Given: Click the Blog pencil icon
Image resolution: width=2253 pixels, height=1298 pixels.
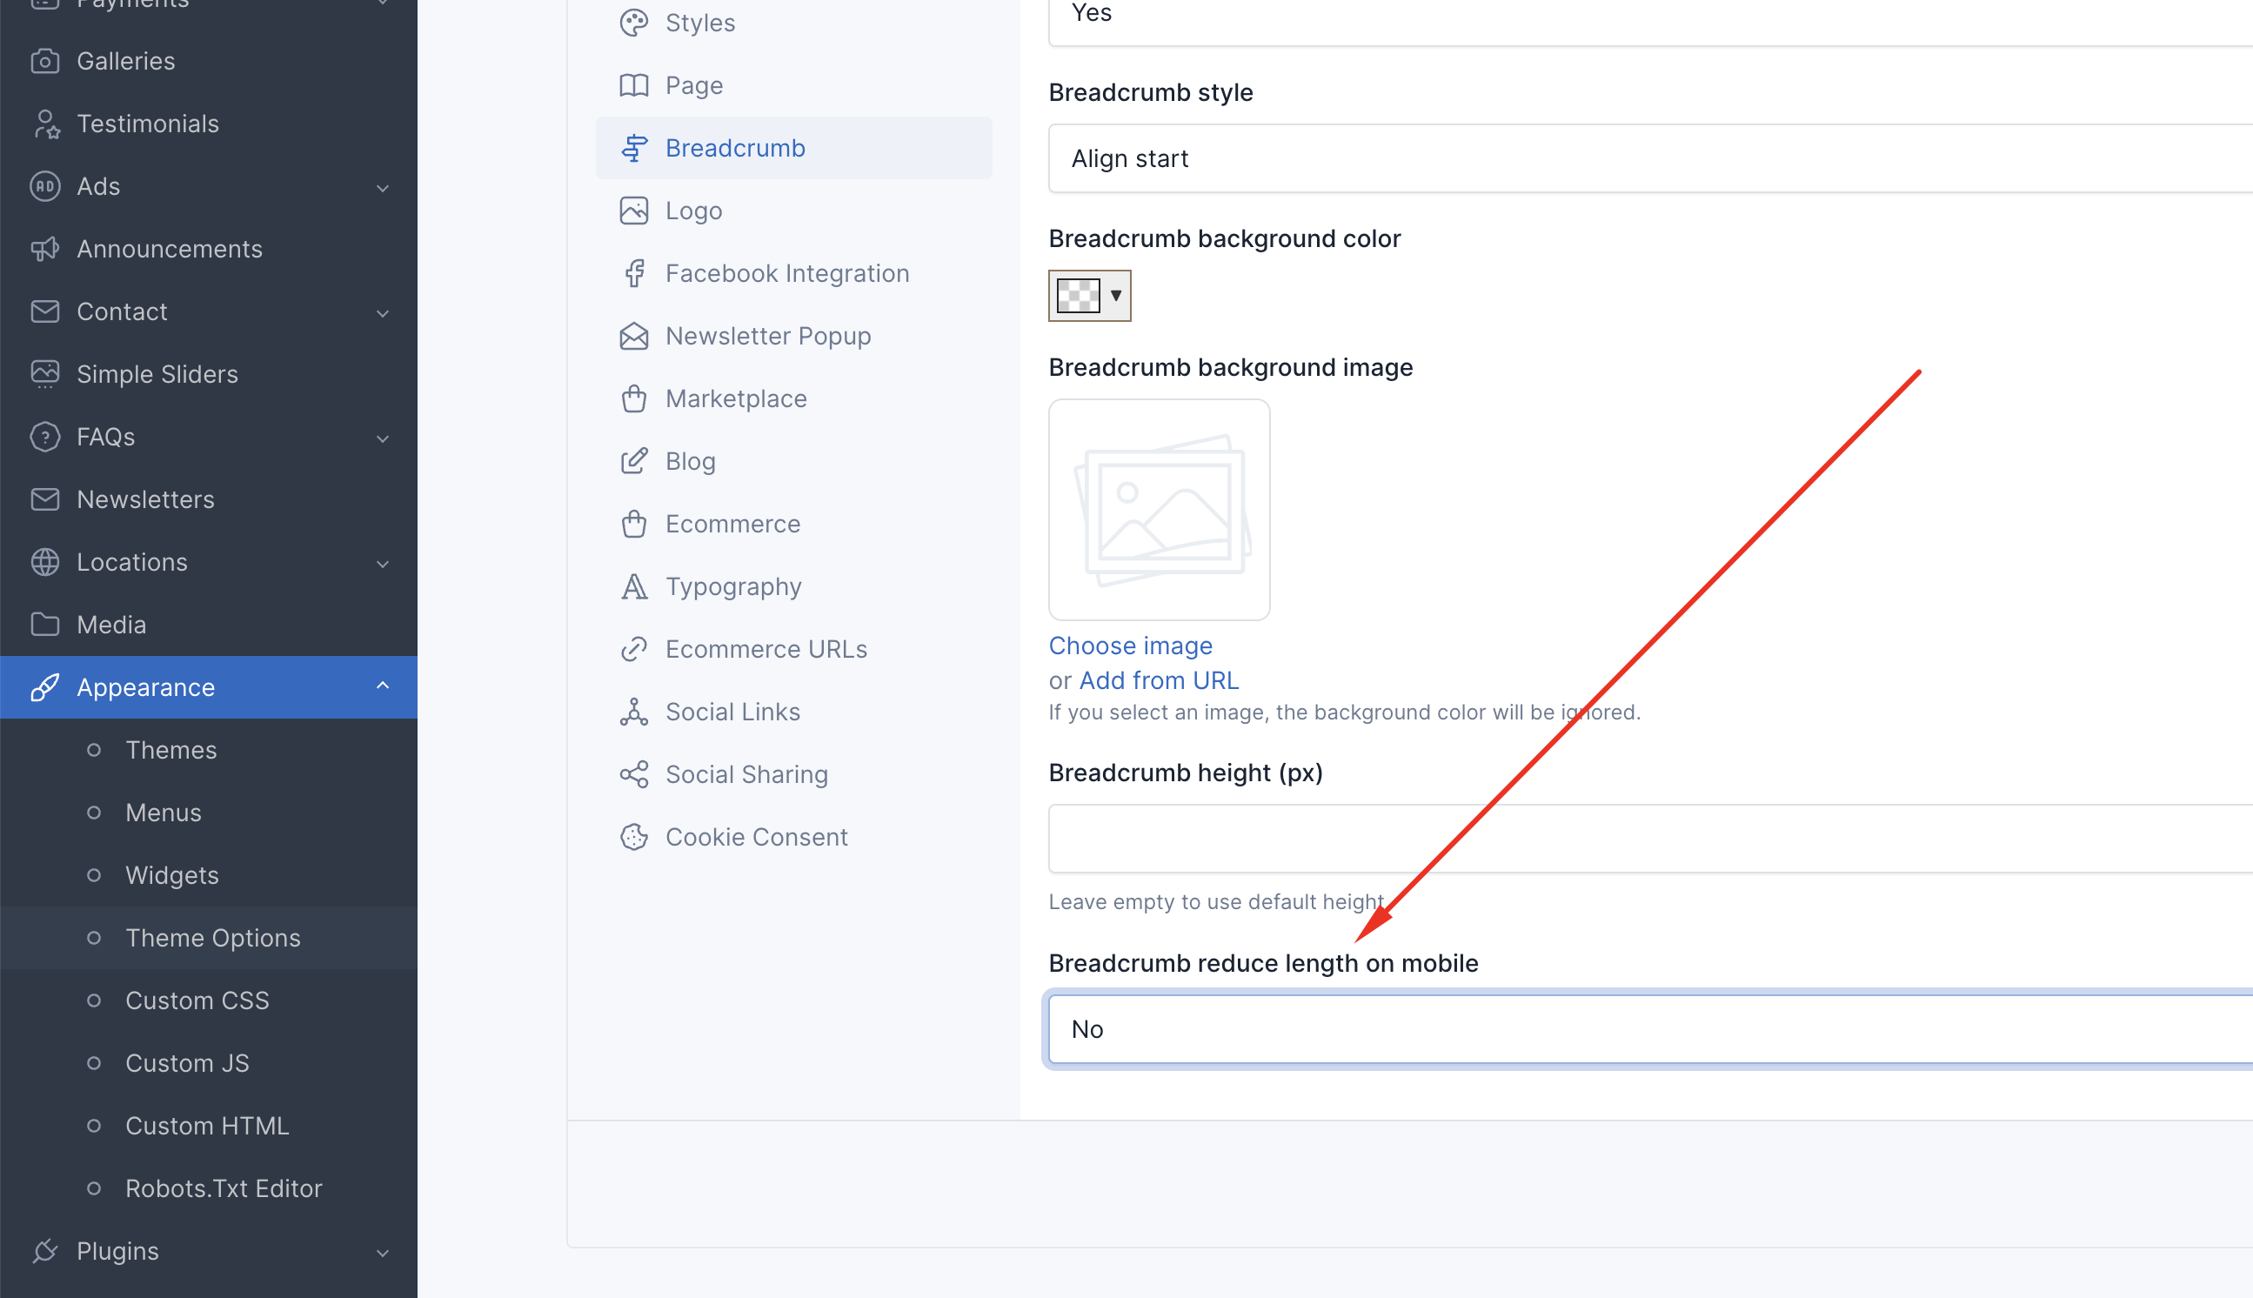Looking at the screenshot, I should point(633,461).
